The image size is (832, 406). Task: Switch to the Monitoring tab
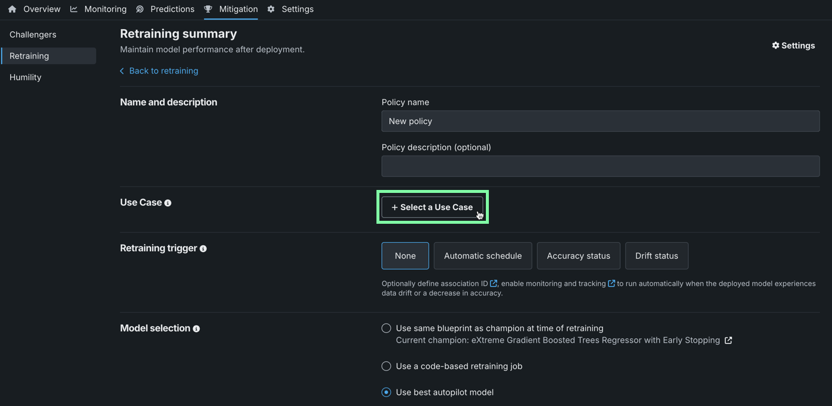[x=99, y=9]
